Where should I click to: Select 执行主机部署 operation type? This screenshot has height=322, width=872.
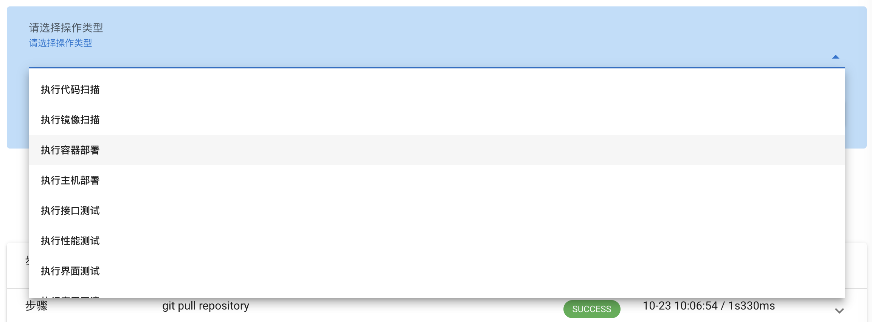click(x=70, y=180)
